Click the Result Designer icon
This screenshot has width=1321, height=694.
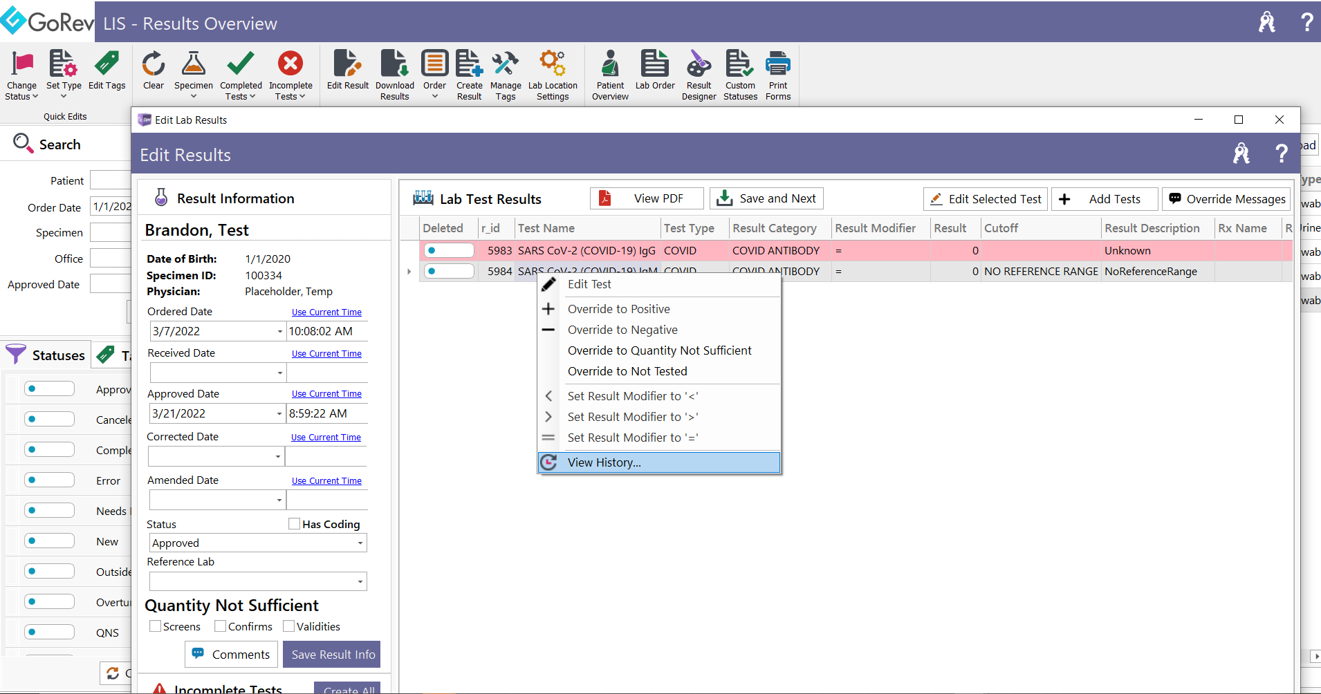coord(699,64)
